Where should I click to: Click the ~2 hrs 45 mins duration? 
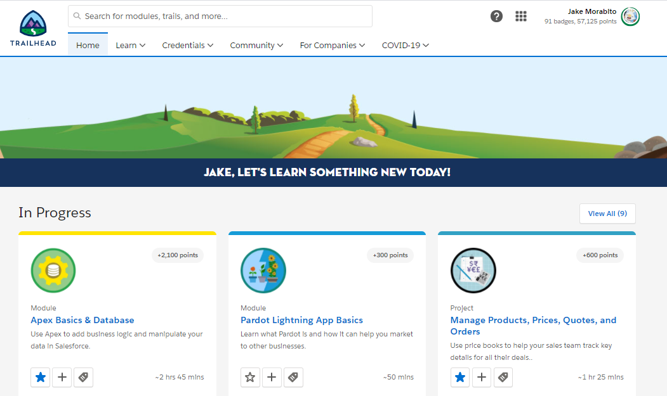coord(180,377)
